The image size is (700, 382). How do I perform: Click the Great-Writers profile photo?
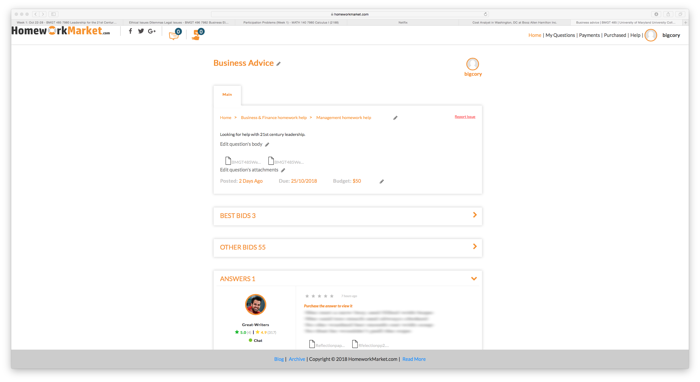click(x=256, y=304)
